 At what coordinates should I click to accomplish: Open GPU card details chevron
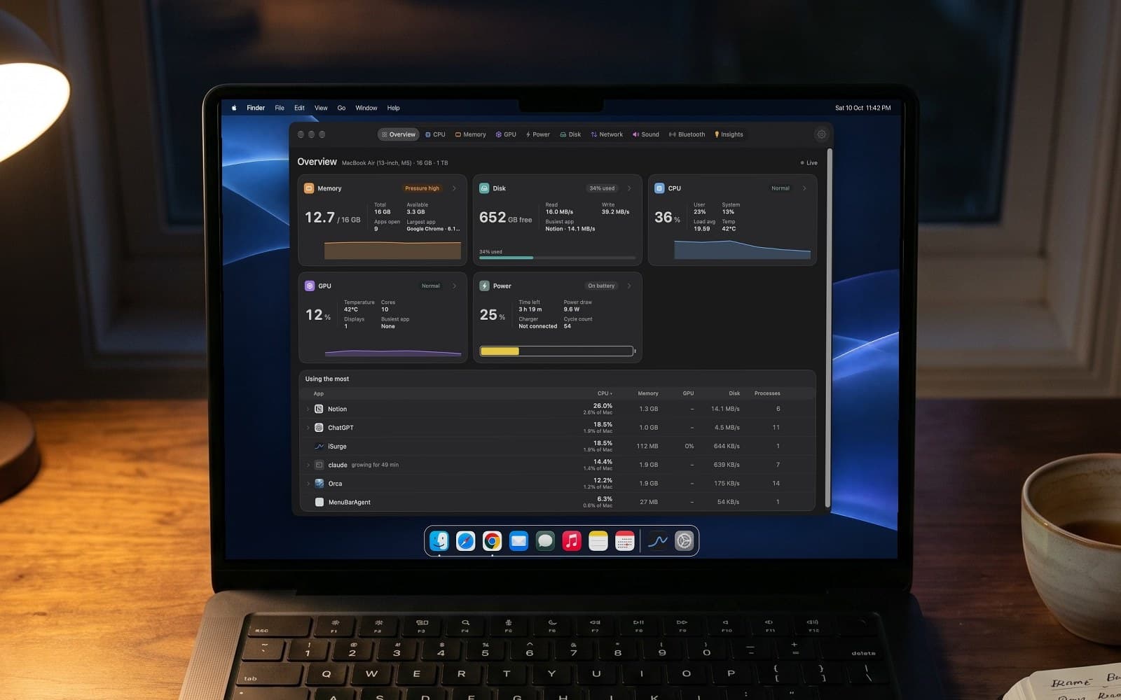click(x=454, y=286)
